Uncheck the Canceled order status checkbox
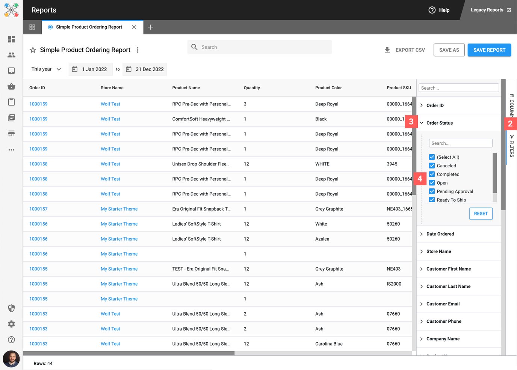Screen dimensions: 517x370 tap(432, 165)
